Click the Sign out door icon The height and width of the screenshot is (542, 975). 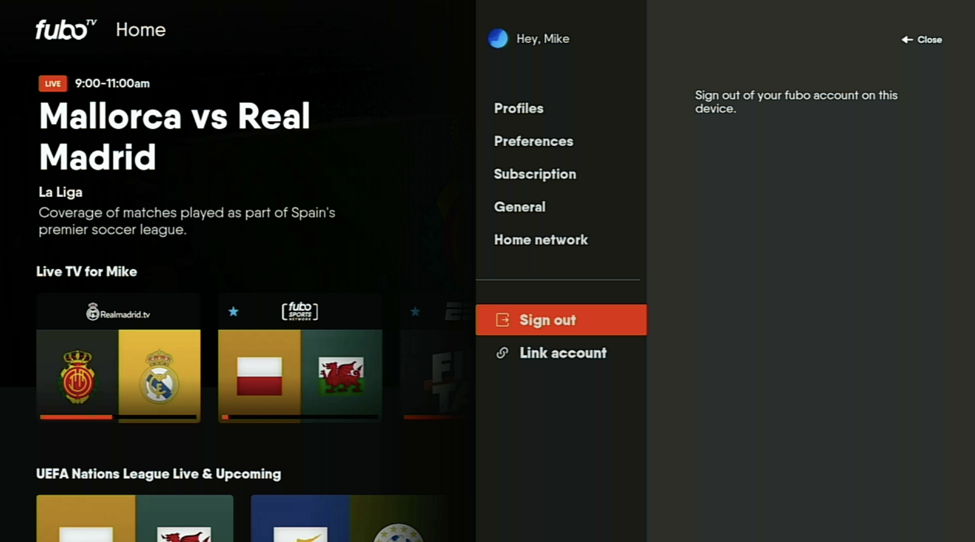pos(502,320)
